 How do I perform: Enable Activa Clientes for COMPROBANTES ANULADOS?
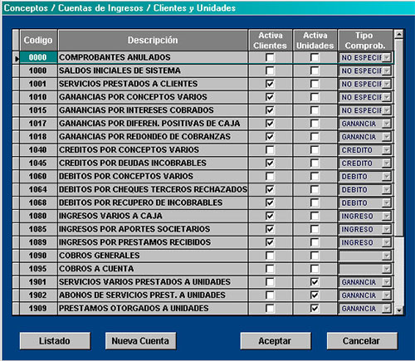(x=270, y=57)
